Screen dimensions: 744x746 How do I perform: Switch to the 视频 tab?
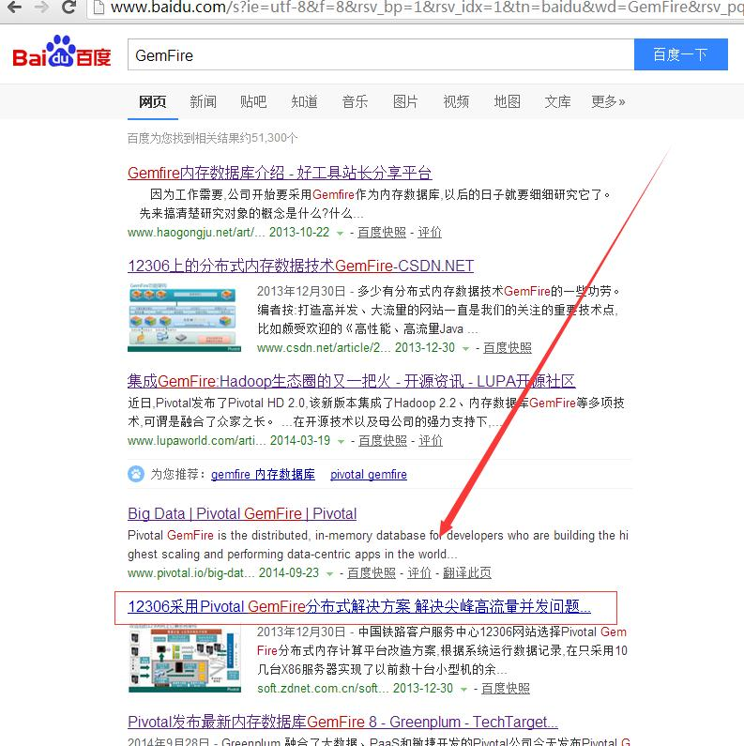pos(456,101)
